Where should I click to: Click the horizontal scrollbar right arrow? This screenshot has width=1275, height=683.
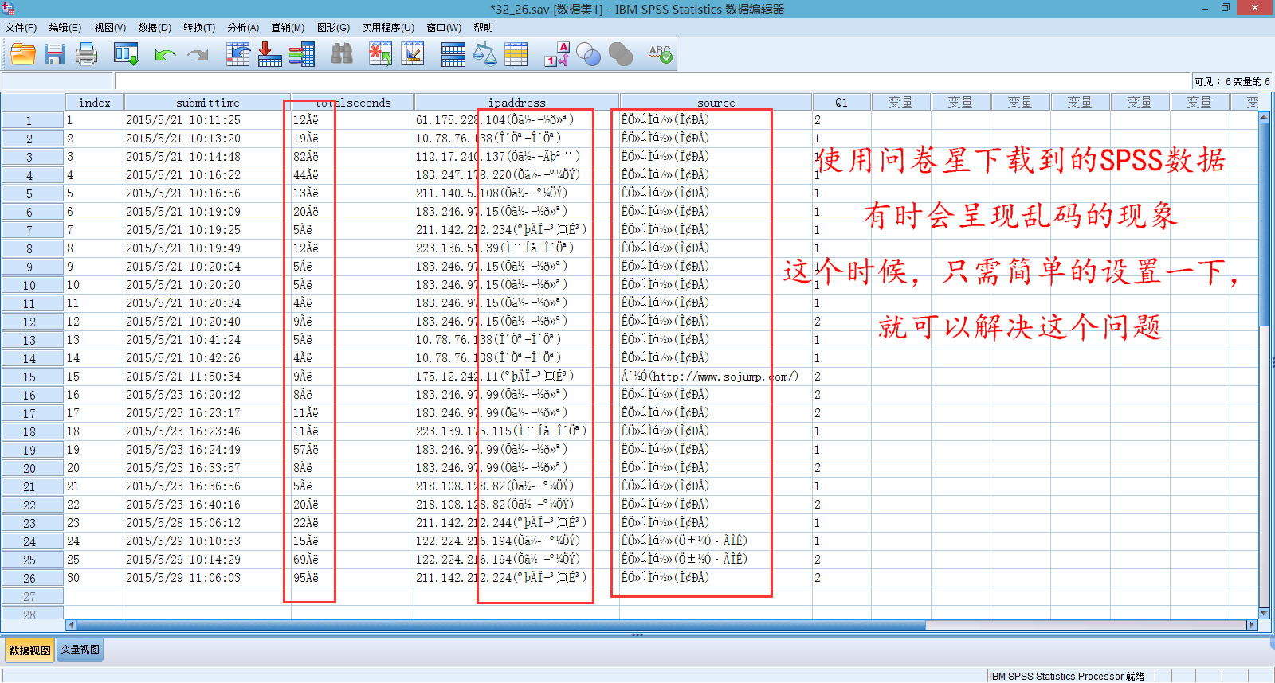[x=1252, y=625]
